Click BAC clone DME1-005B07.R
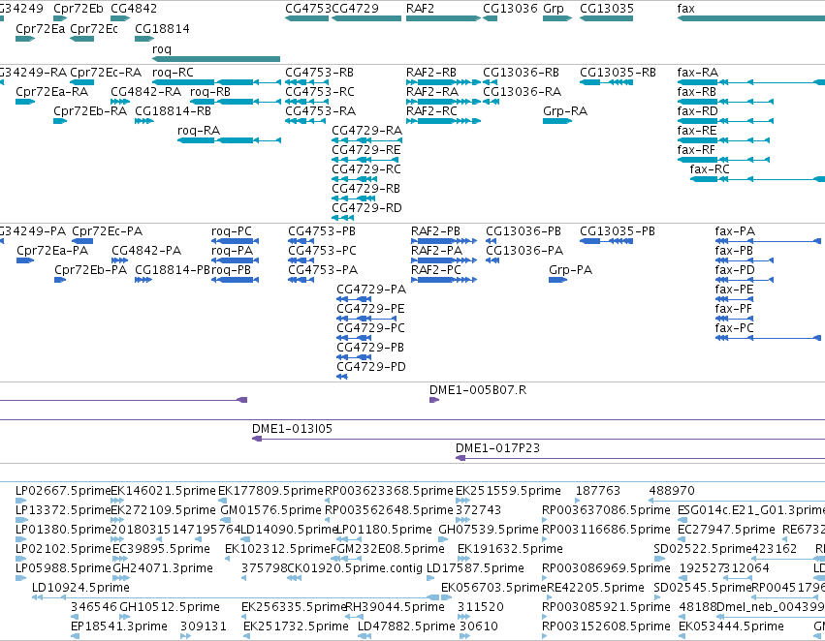Screen dimensions: 825x641 (434, 400)
